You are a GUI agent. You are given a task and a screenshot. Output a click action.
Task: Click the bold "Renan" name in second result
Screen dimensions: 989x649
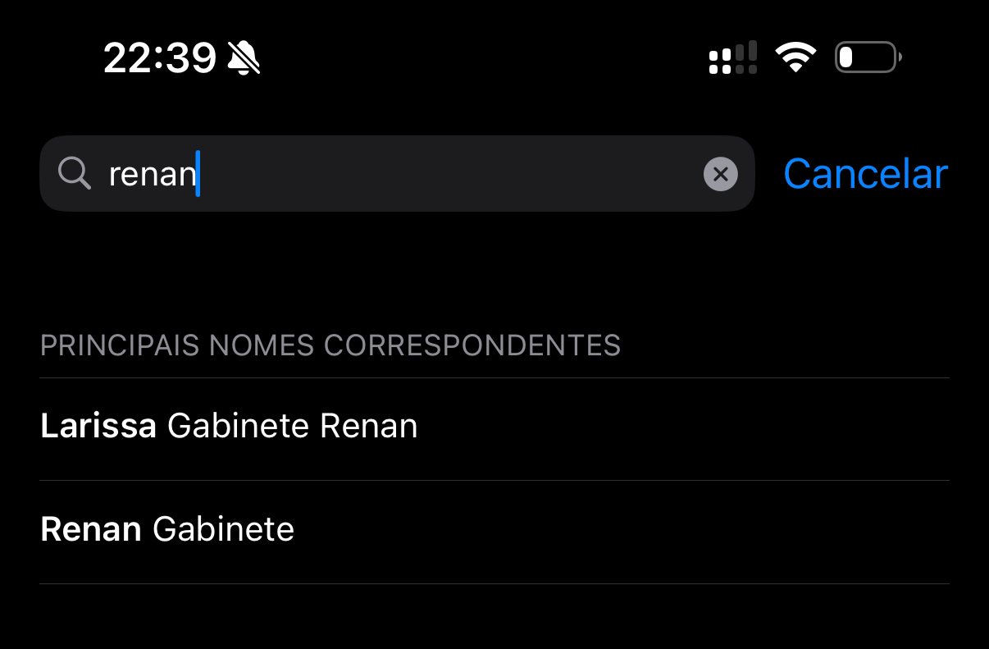tap(90, 530)
